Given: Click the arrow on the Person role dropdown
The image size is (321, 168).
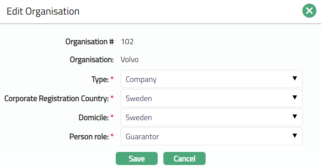Looking at the screenshot, I should [x=294, y=136].
